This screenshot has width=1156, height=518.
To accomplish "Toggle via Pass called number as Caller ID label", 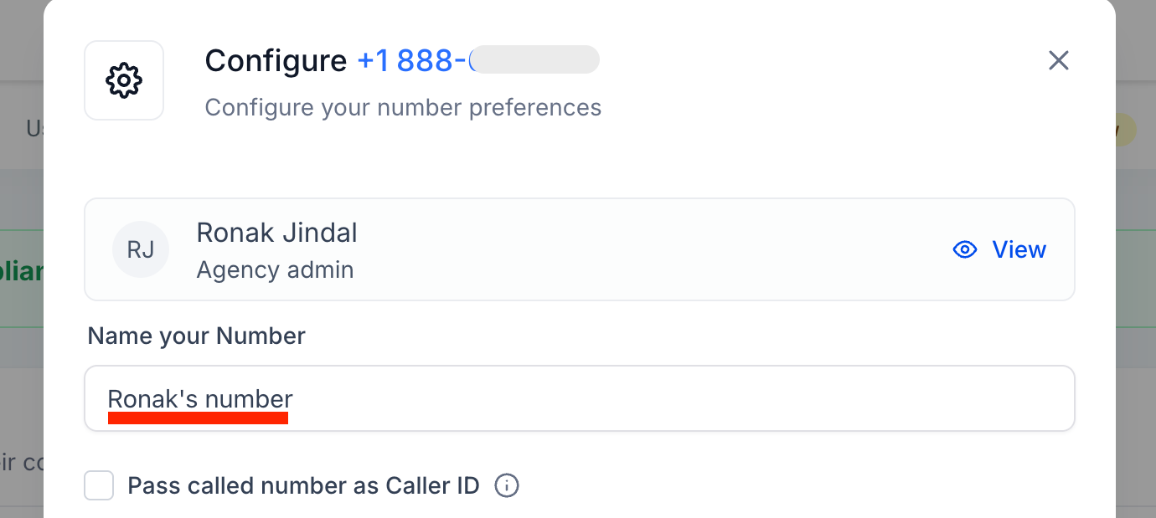I will point(303,485).
